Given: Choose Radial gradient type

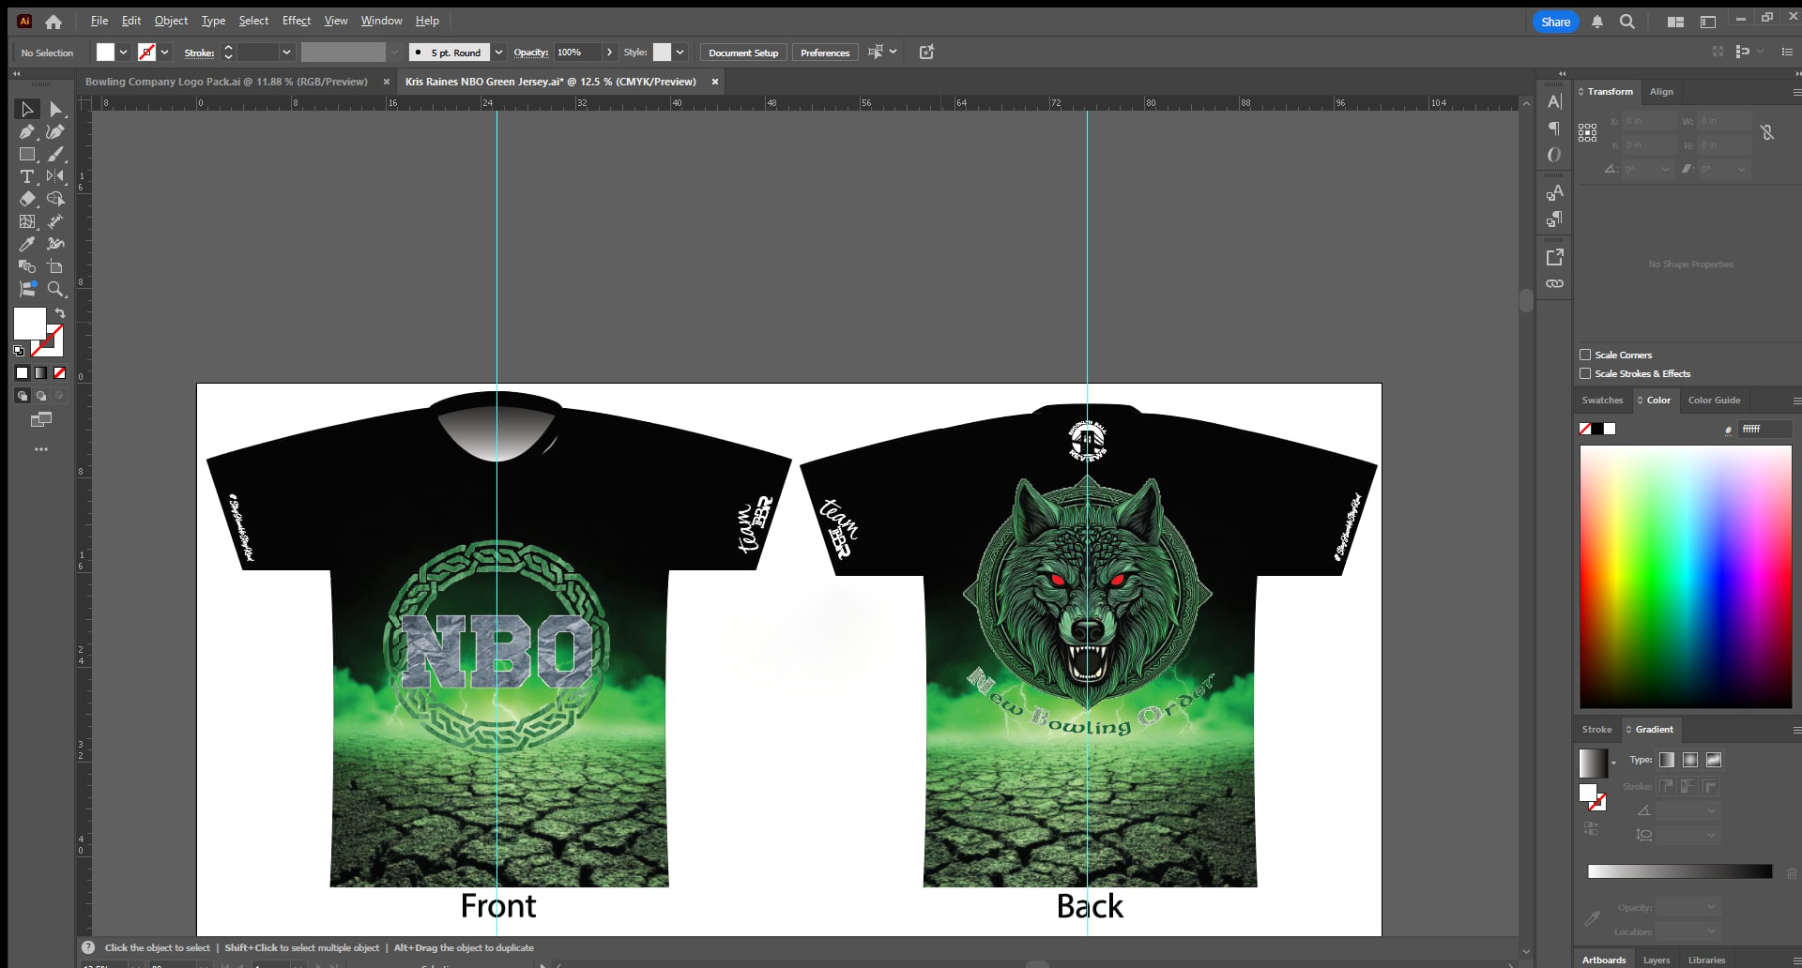Looking at the screenshot, I should pos(1690,760).
